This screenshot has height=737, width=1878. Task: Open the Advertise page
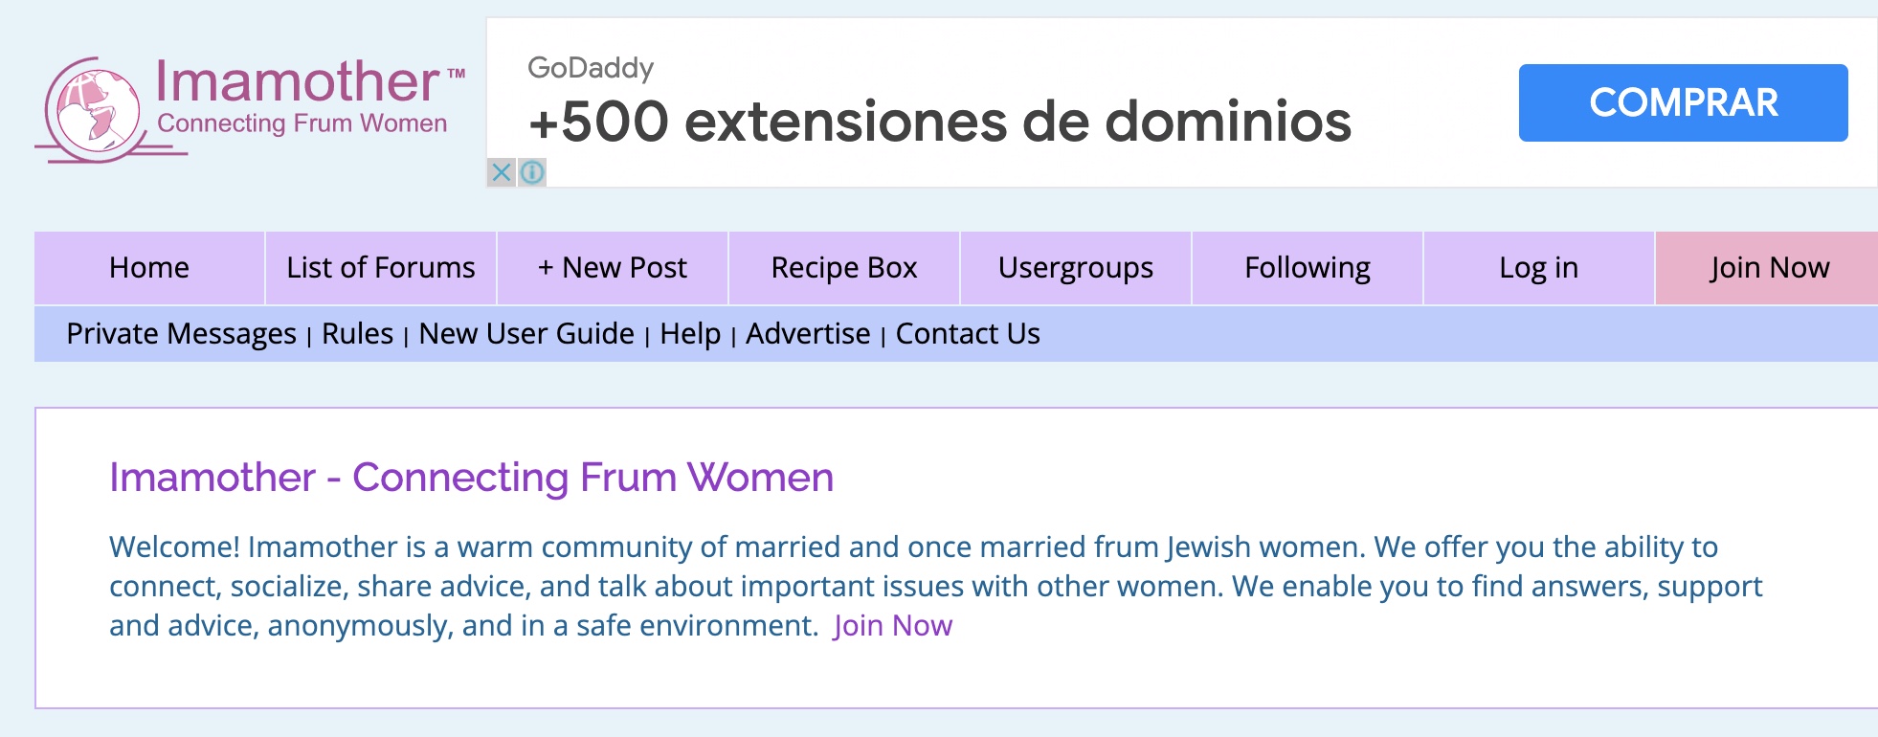click(806, 334)
